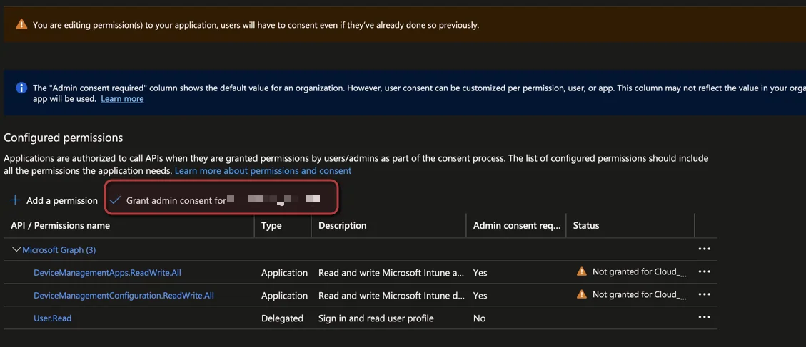Open the Microsoft Graph (3) link
Viewport: 806px width, 347px height.
59,250
